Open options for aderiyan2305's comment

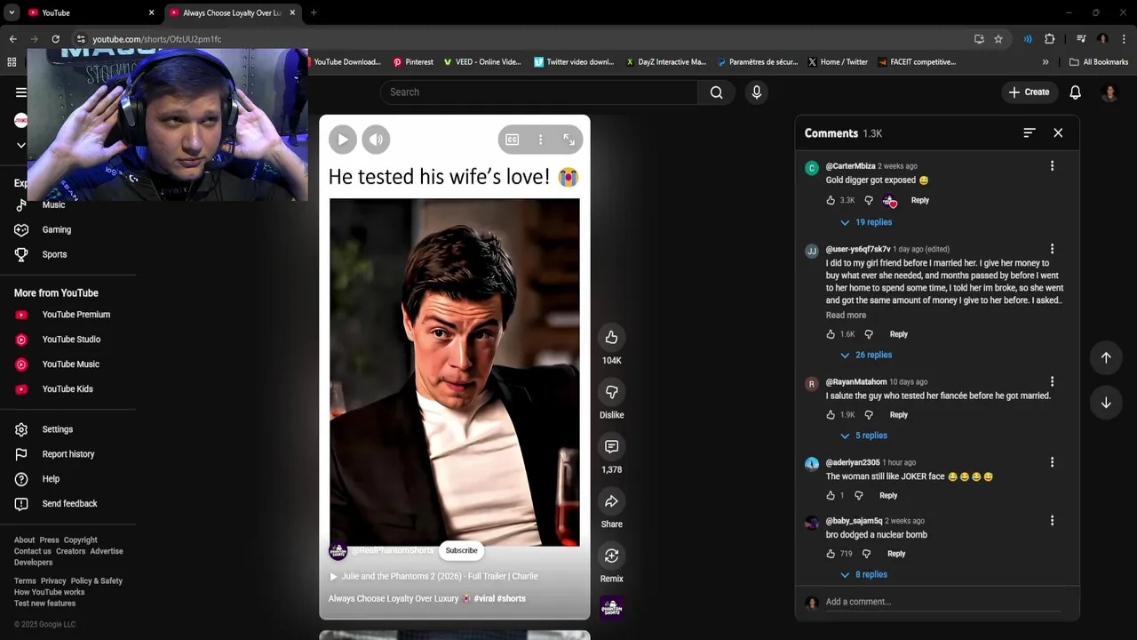pyautogui.click(x=1052, y=462)
